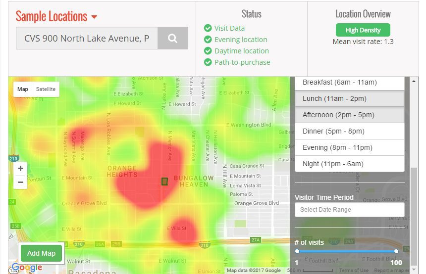Click the CVS location search field
This screenshot has width=426, height=274.
coord(87,38)
